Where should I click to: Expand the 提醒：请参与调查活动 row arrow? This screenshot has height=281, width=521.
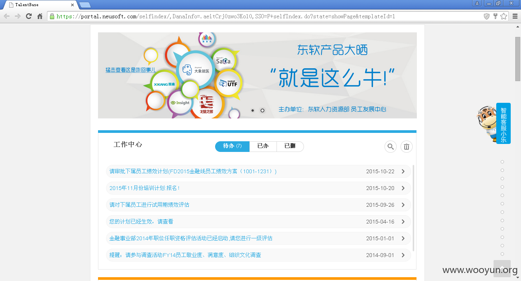[403, 255]
